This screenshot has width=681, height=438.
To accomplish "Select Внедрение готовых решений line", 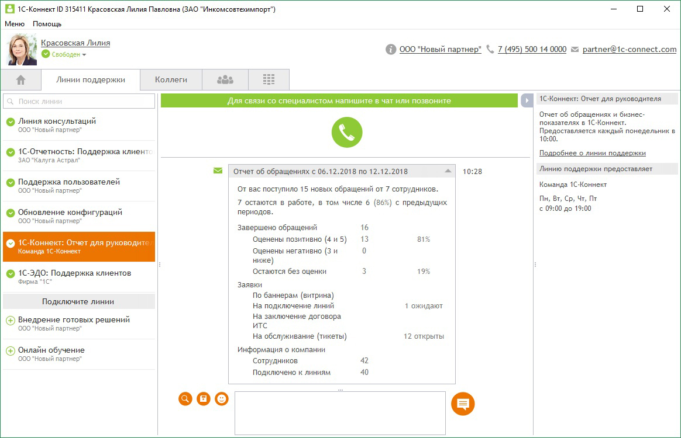I will click(x=78, y=324).
